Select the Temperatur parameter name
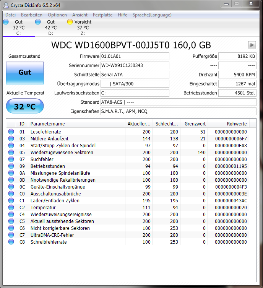Screen dimensions: 263x288 coord(43,207)
